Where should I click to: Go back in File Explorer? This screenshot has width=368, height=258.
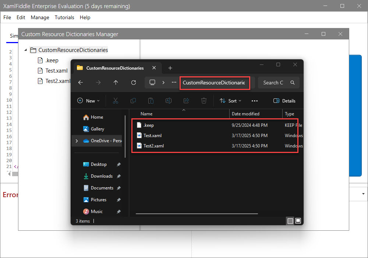click(81, 83)
